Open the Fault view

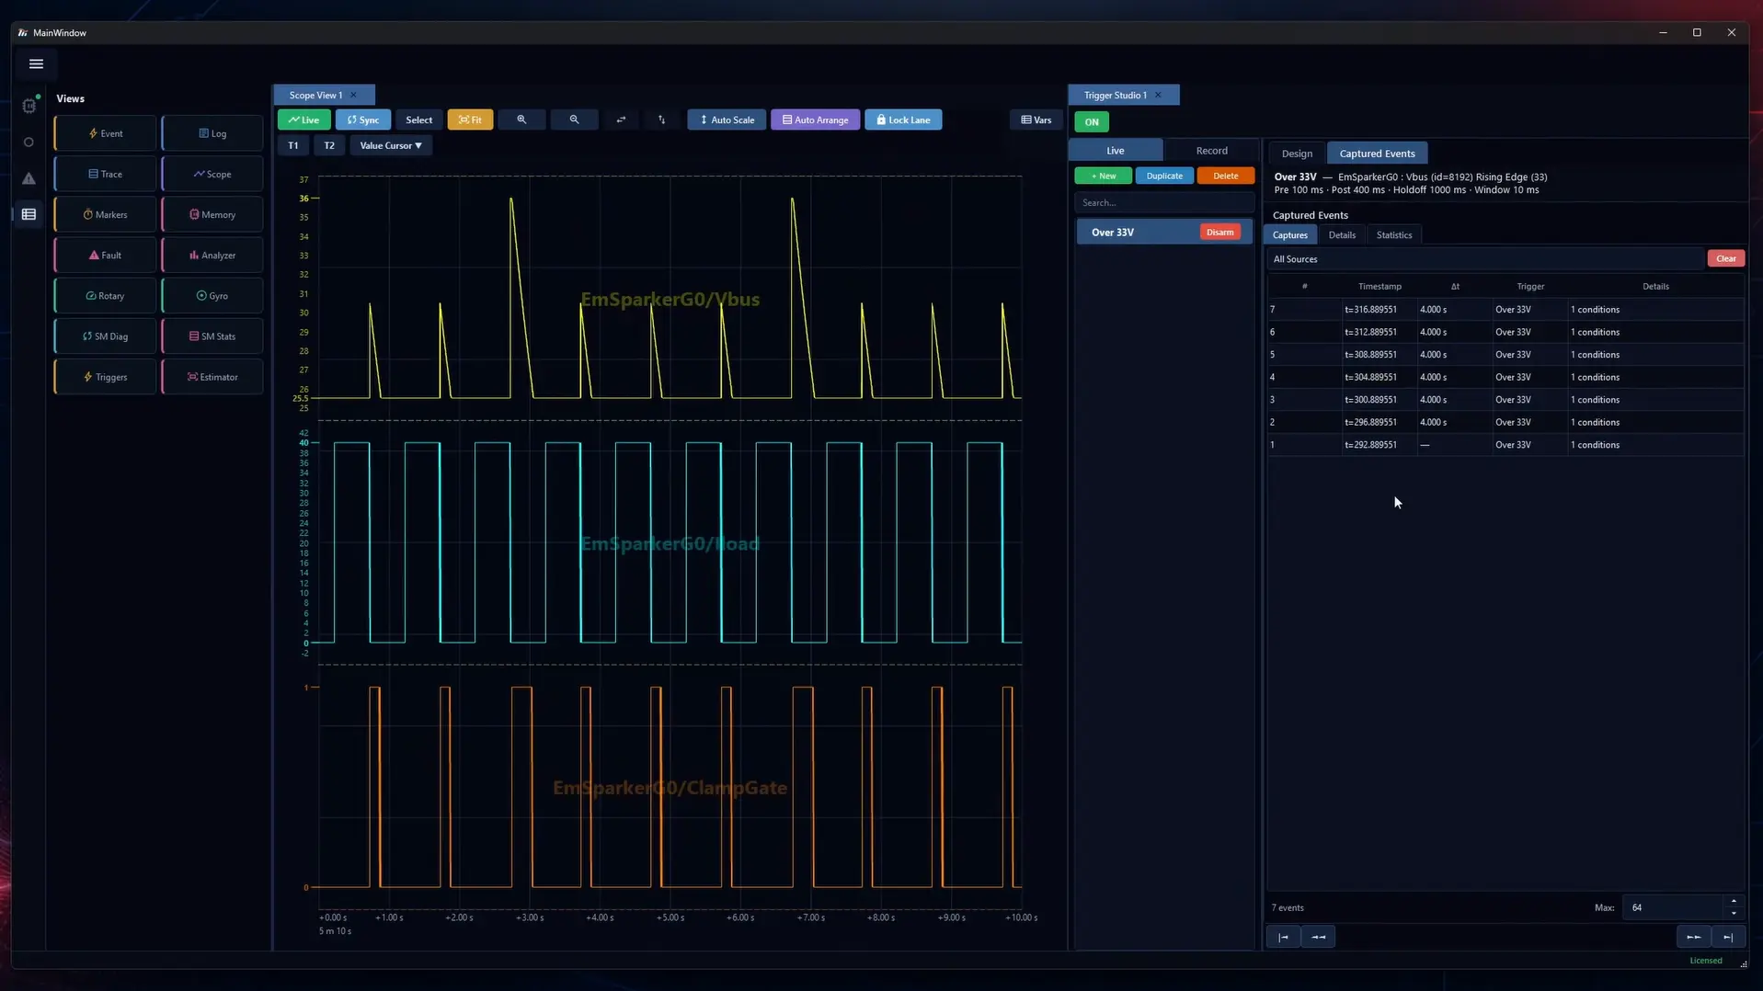[x=106, y=255]
